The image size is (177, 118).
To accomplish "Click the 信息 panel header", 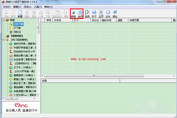I will pos(80,81).
